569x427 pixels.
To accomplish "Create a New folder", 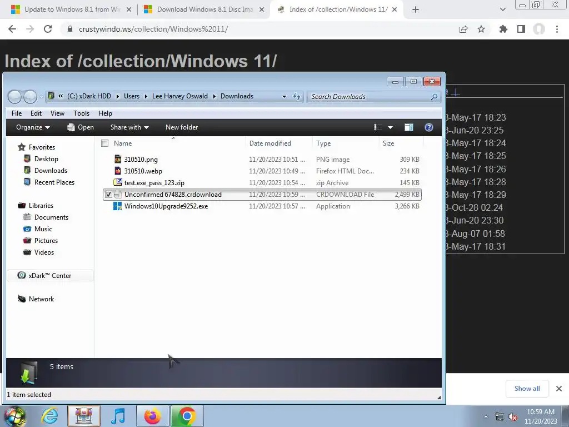I will click(182, 127).
